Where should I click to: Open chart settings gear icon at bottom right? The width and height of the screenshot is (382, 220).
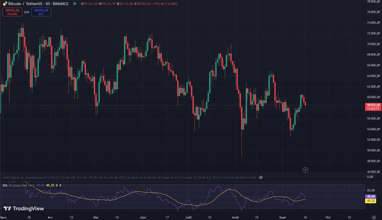click(x=374, y=217)
